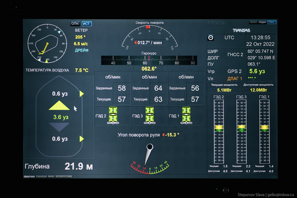The height and width of the screenshot is (198, 297).
Task: Click the Гирокурс heading tape scale
Action: pos(148,61)
